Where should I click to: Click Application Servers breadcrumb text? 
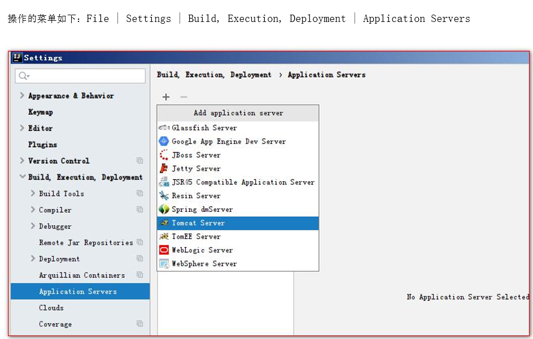pyautogui.click(x=327, y=75)
